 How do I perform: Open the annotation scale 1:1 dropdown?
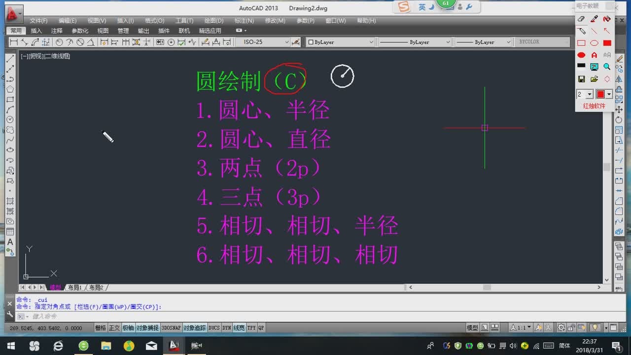click(521, 327)
